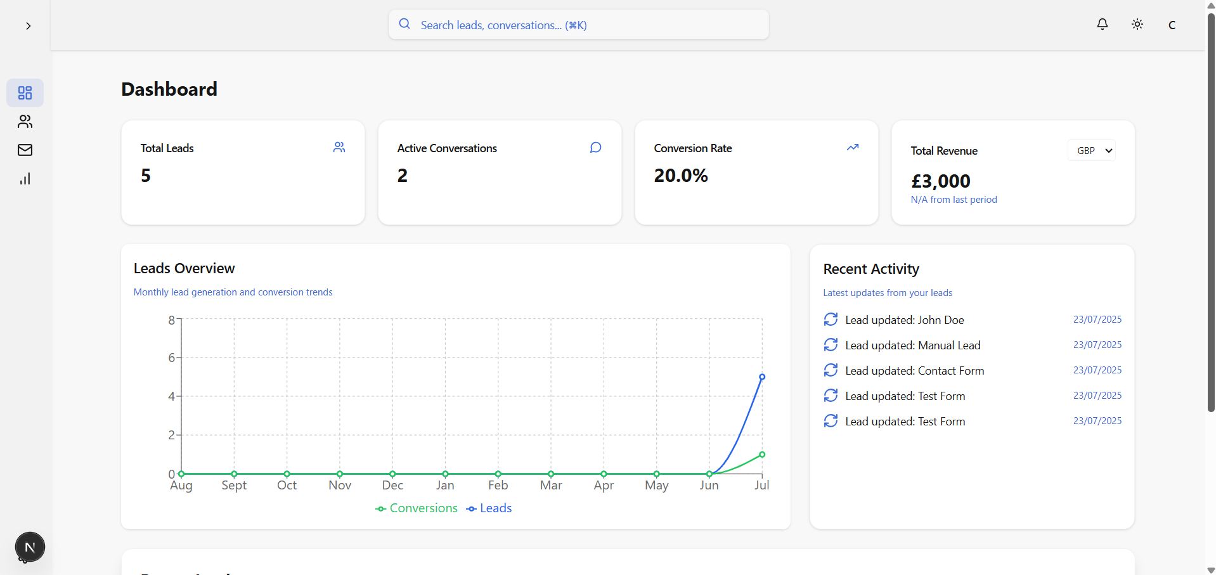Open the Leads Overview section
1216x575 pixels.
183,268
